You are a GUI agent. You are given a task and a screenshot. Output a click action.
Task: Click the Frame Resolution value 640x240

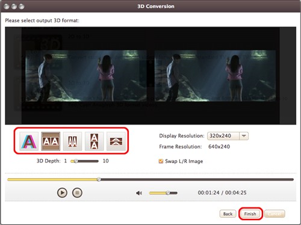click(219, 147)
